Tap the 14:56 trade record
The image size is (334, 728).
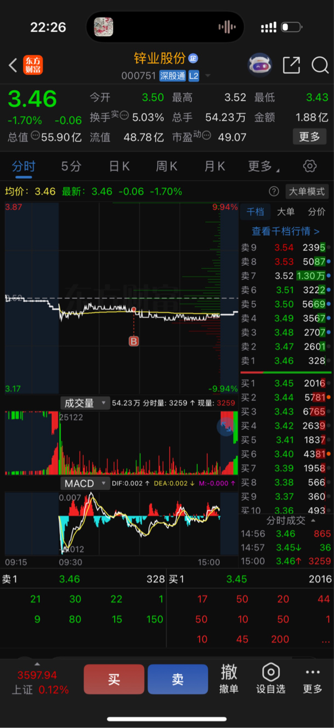[286, 534]
